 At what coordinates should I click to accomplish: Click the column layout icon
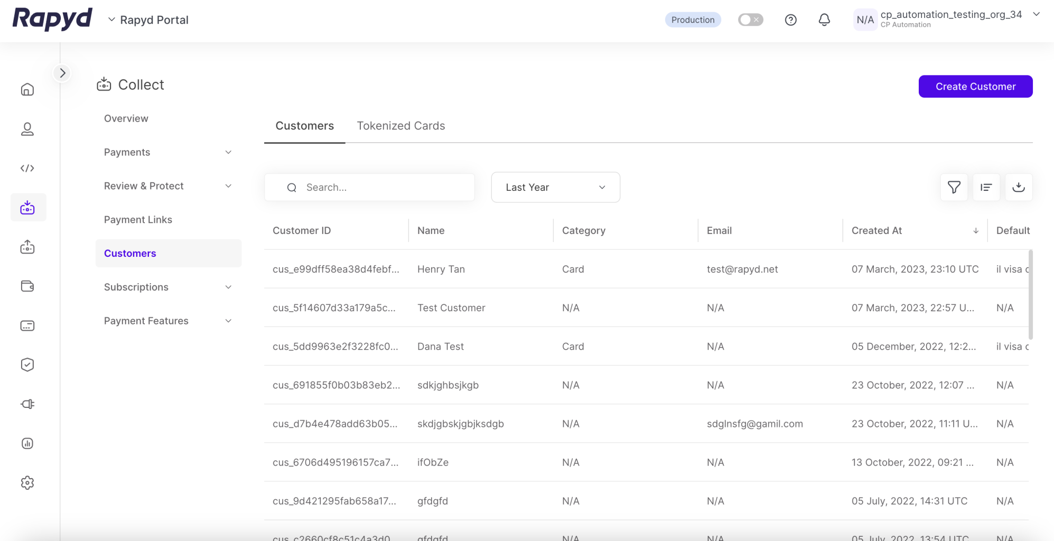point(986,188)
